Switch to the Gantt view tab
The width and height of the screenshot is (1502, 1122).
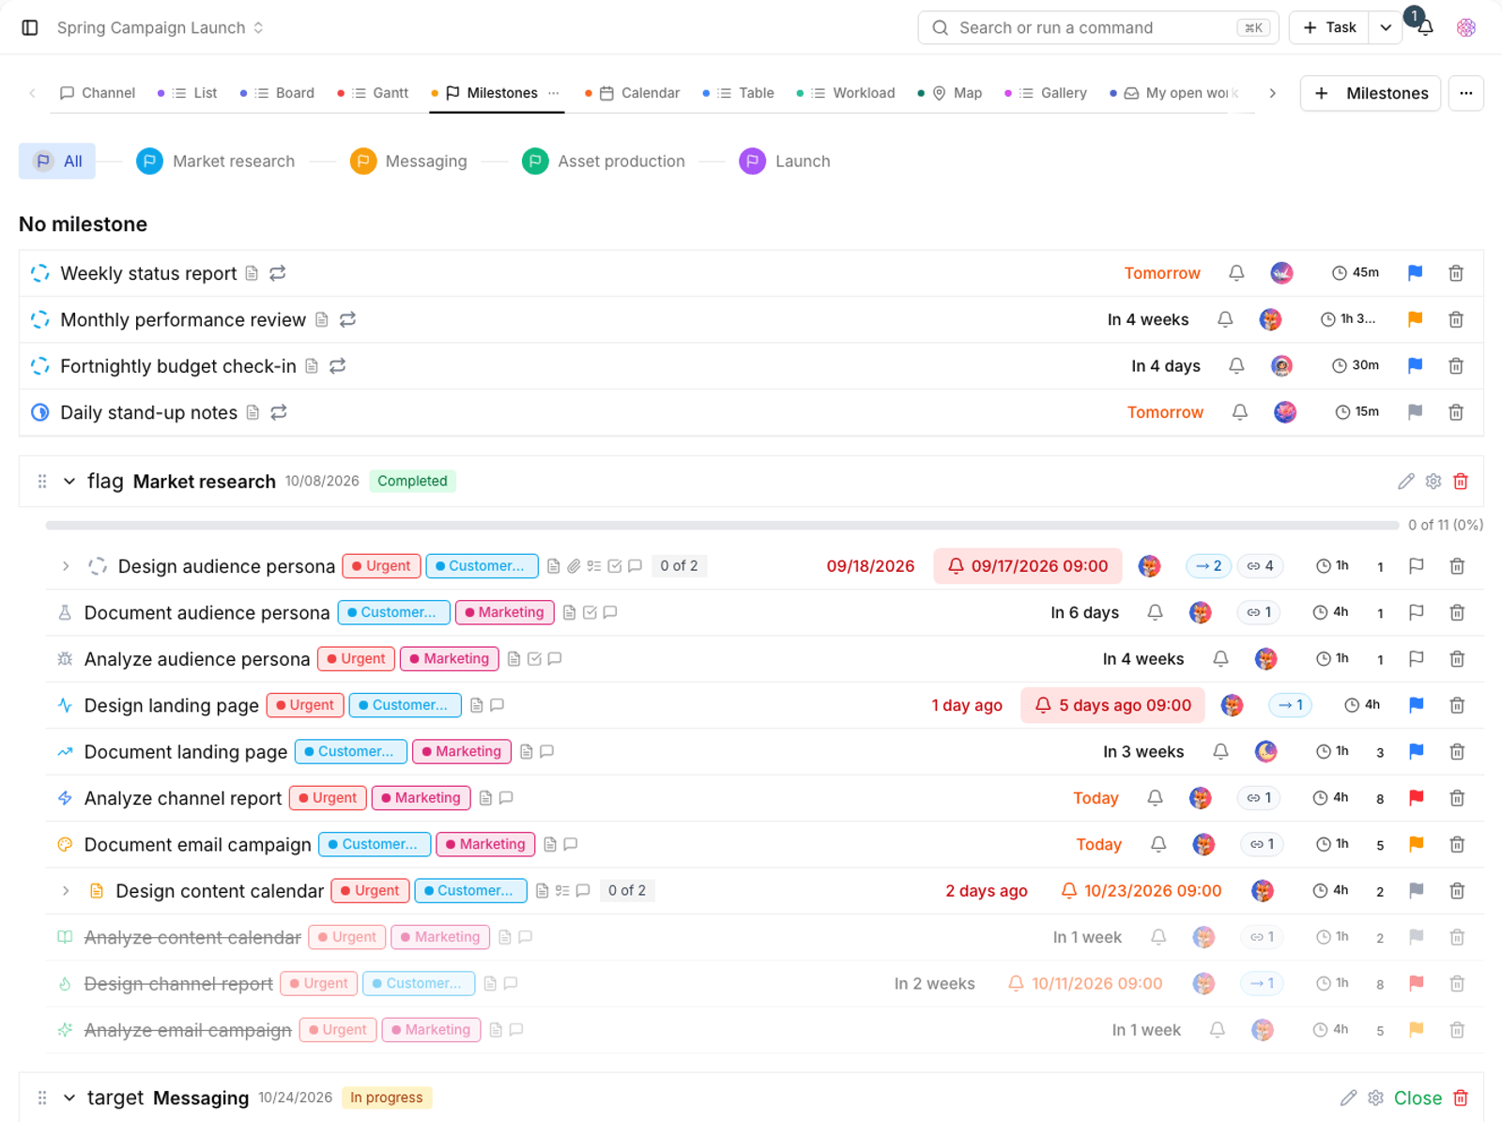[x=380, y=93]
